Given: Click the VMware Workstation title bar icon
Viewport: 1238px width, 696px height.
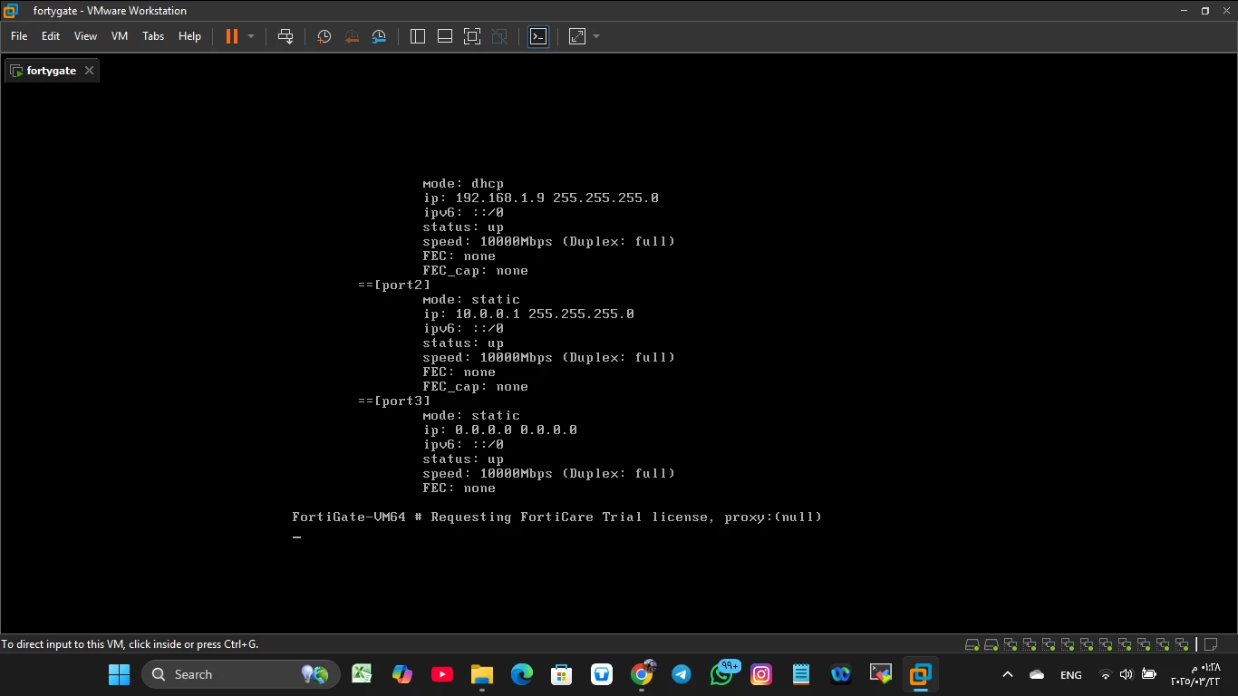Looking at the screenshot, I should point(10,11).
